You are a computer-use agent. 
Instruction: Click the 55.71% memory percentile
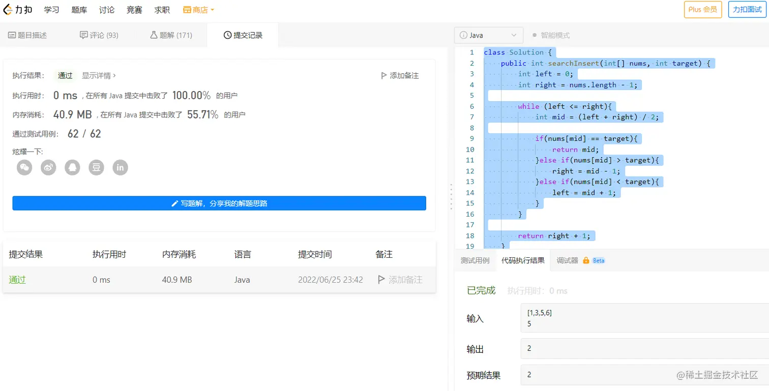click(203, 114)
